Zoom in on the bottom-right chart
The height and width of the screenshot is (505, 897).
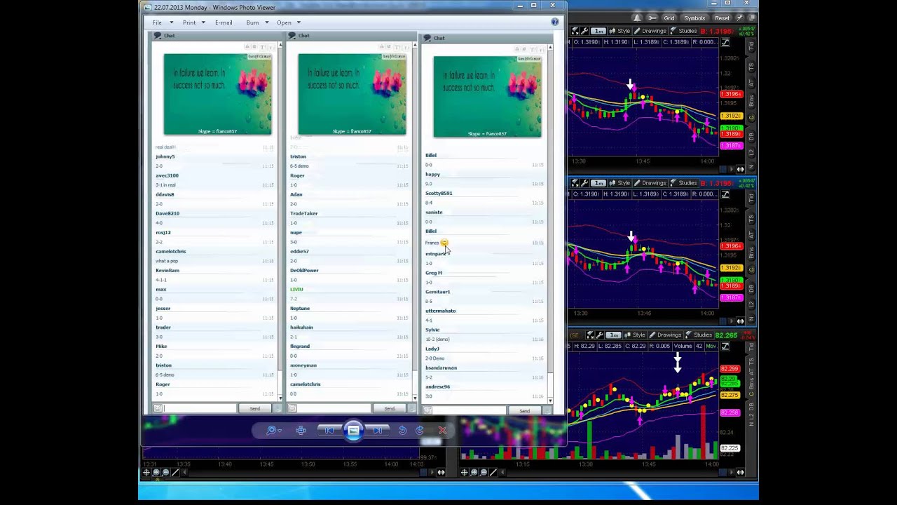pos(474,473)
